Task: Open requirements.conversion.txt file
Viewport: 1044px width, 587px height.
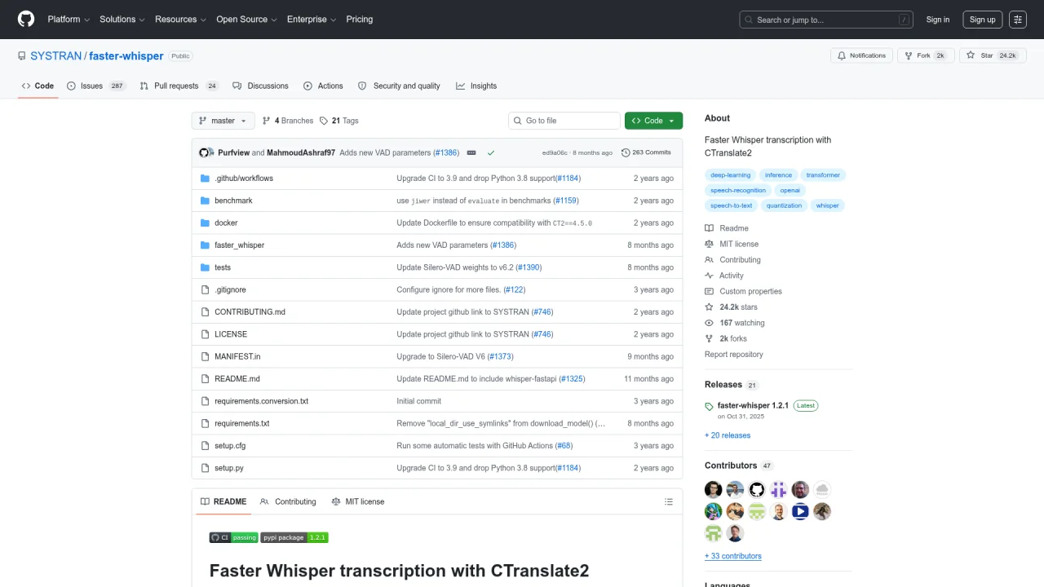Action: click(261, 401)
